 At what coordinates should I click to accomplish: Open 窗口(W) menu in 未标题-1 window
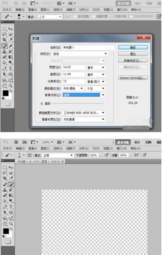(122, 148)
